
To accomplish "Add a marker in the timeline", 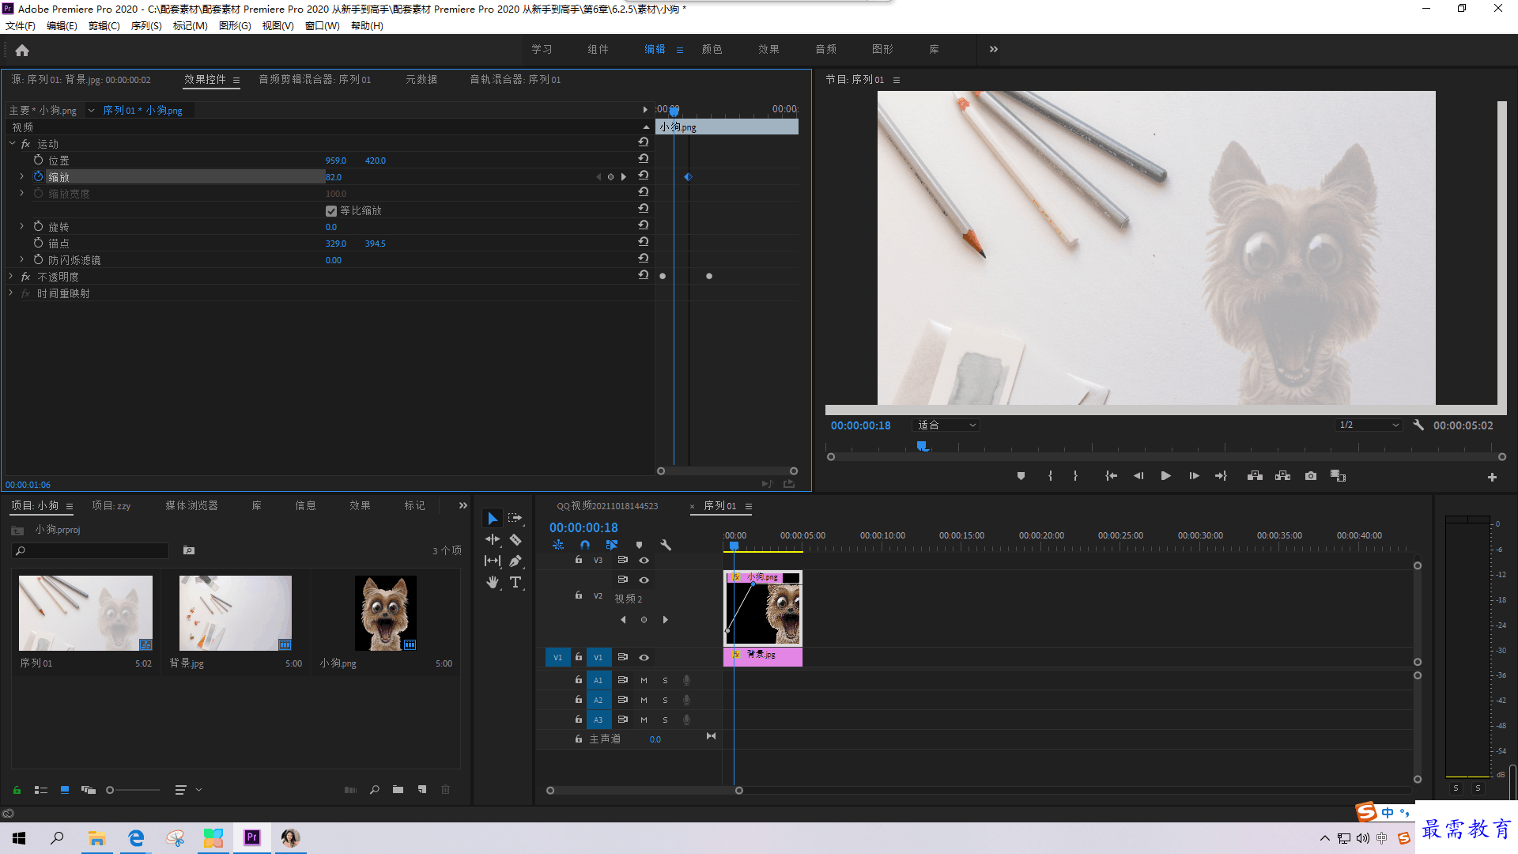I will pyautogui.click(x=639, y=545).
